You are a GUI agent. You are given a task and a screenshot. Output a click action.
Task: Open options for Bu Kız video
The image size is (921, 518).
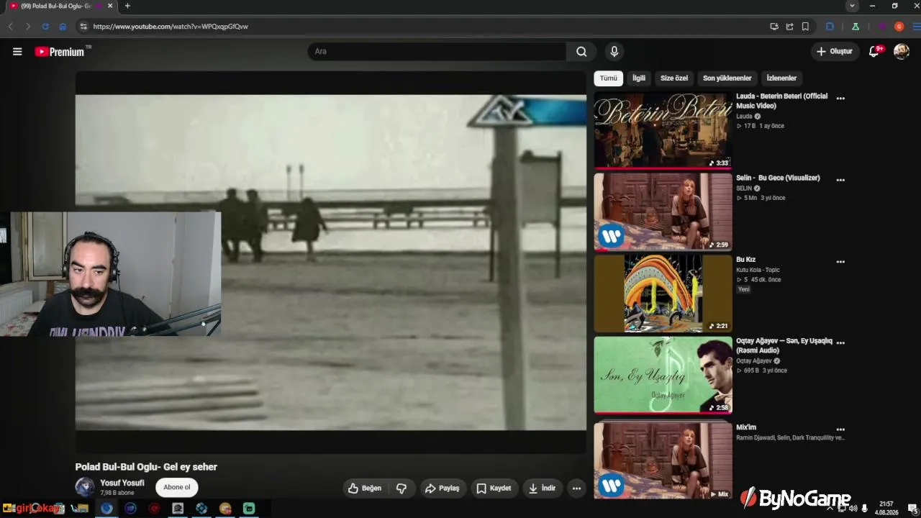pyautogui.click(x=840, y=262)
